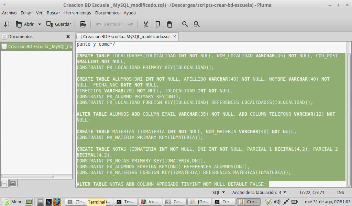Viewport: 352px width, 206px height.
Task: Click the Abrir button
Action: (x=25, y=24)
